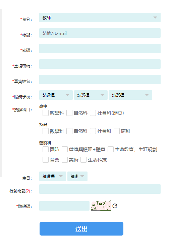Tick the 音樂 checkbox

(46, 160)
